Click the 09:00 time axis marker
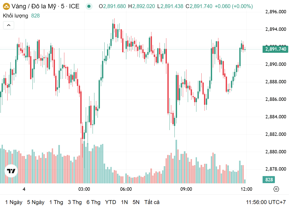 (186, 189)
